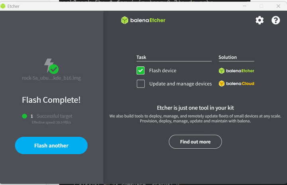The height and width of the screenshot is (185, 287).
Task: Click the Successful target text
Action: click(x=55, y=116)
